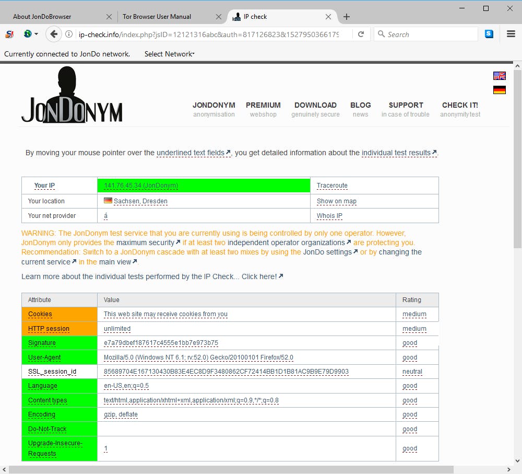The image size is (522, 474).
Task: Open CHECK IT! anonymity test
Action: tap(460, 109)
